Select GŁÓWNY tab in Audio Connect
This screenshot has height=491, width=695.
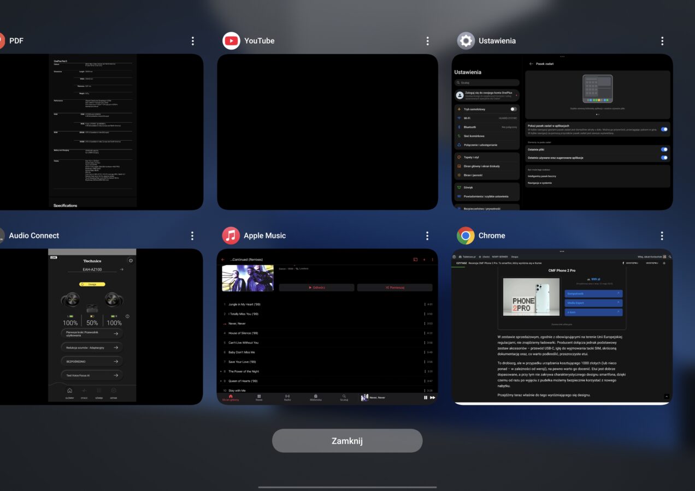point(69,393)
